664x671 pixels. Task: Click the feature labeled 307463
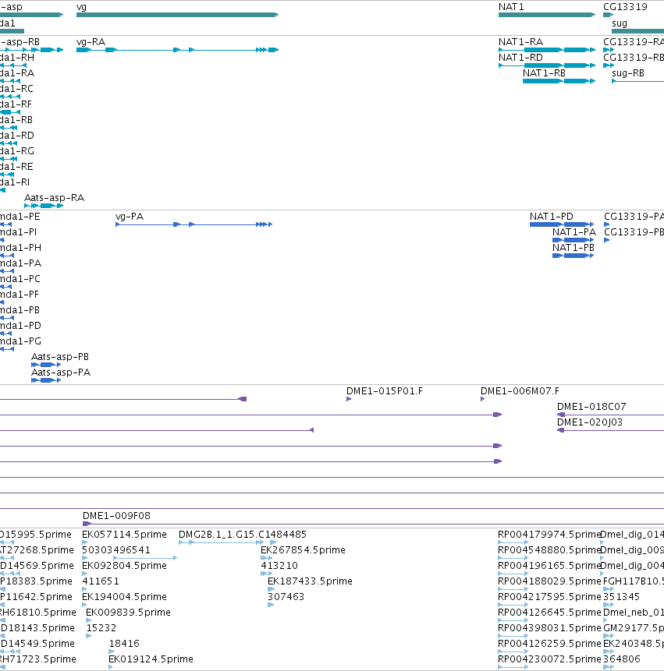pyautogui.click(x=286, y=596)
